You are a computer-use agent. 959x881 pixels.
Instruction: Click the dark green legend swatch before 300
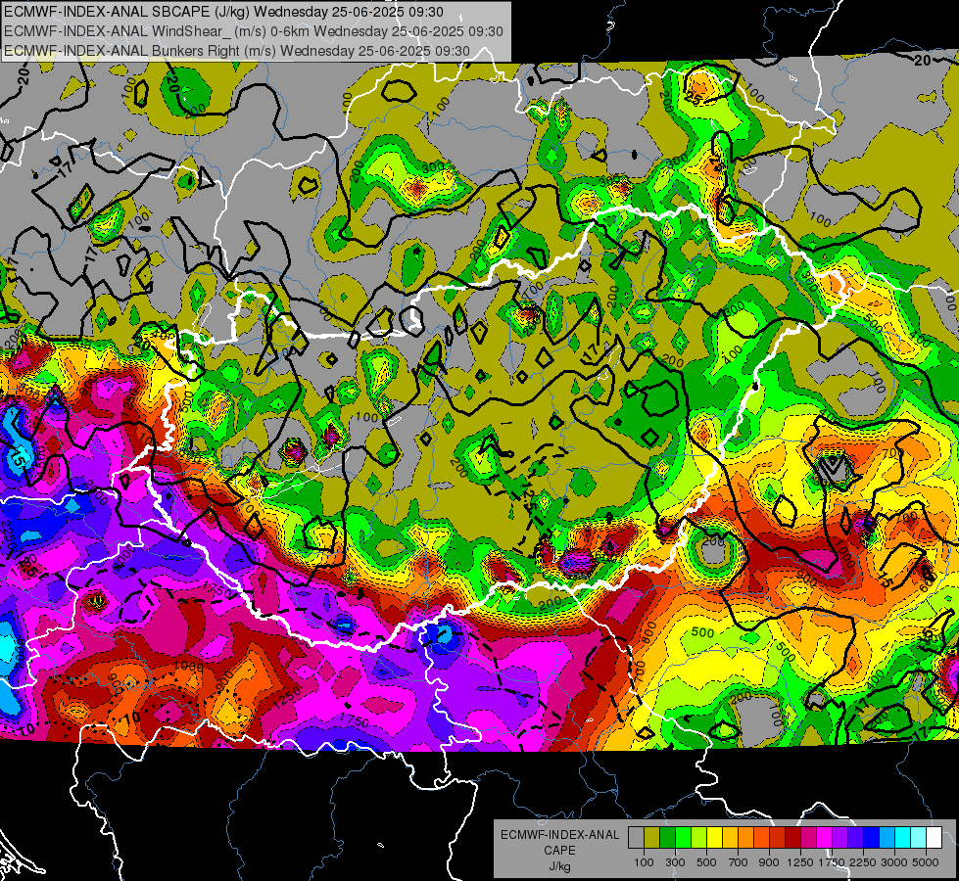pyautogui.click(x=667, y=838)
